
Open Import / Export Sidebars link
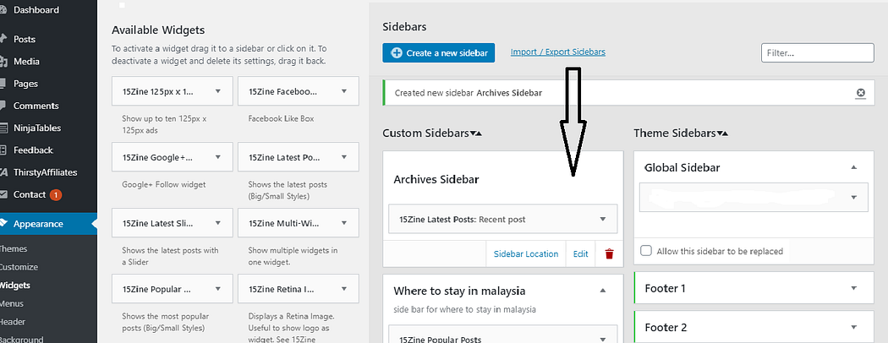[558, 52]
